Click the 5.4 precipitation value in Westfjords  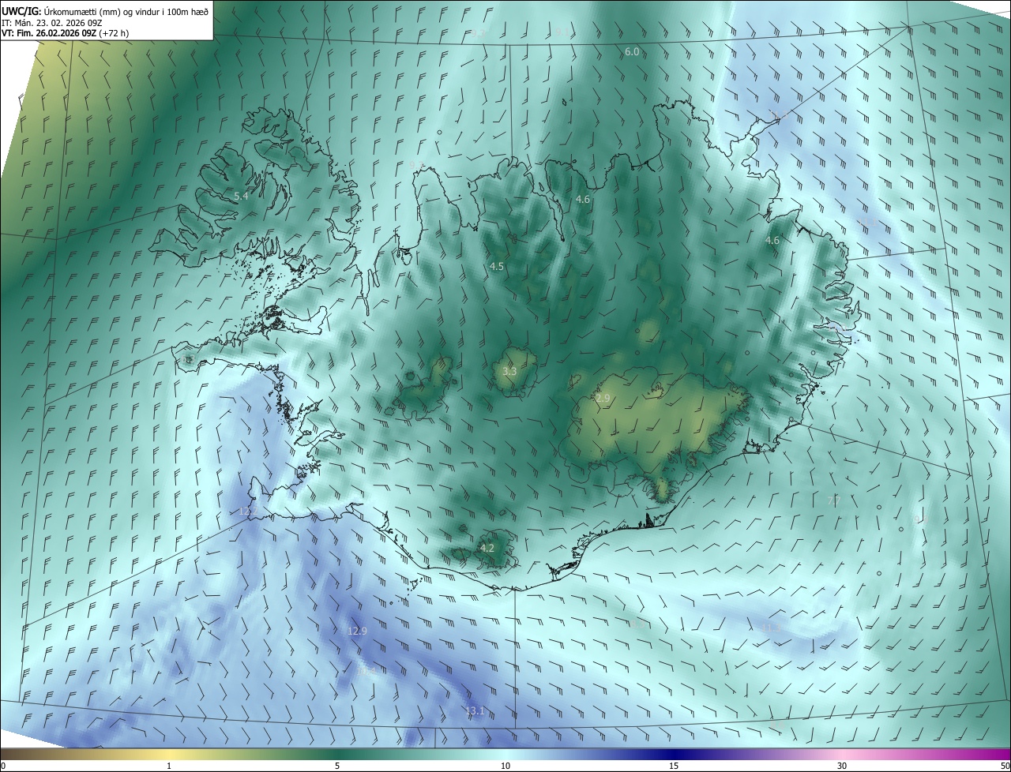[241, 196]
